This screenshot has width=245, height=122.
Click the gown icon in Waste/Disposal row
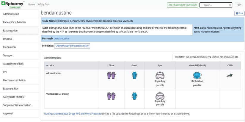pyautogui.click(x=134, y=96)
